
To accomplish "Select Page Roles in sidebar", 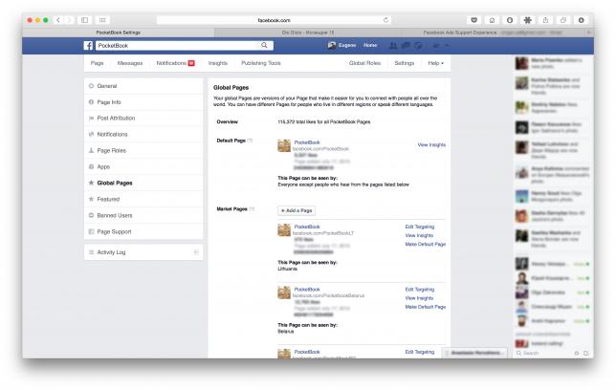I will point(143,151).
